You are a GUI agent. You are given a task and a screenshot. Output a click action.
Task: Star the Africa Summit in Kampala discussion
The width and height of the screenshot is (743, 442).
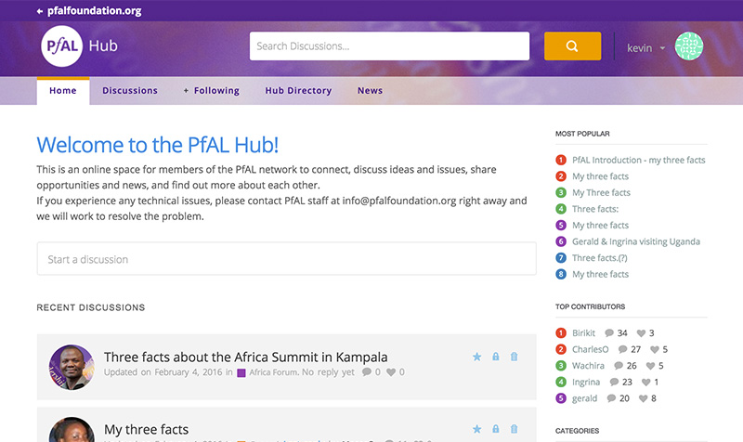(476, 357)
